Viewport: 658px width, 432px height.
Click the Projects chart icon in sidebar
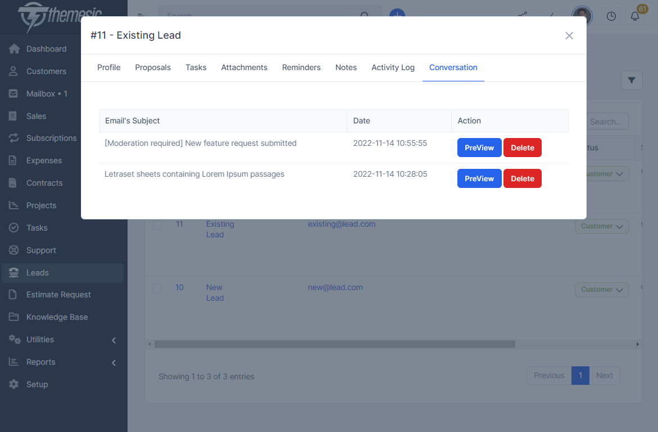pyautogui.click(x=14, y=205)
